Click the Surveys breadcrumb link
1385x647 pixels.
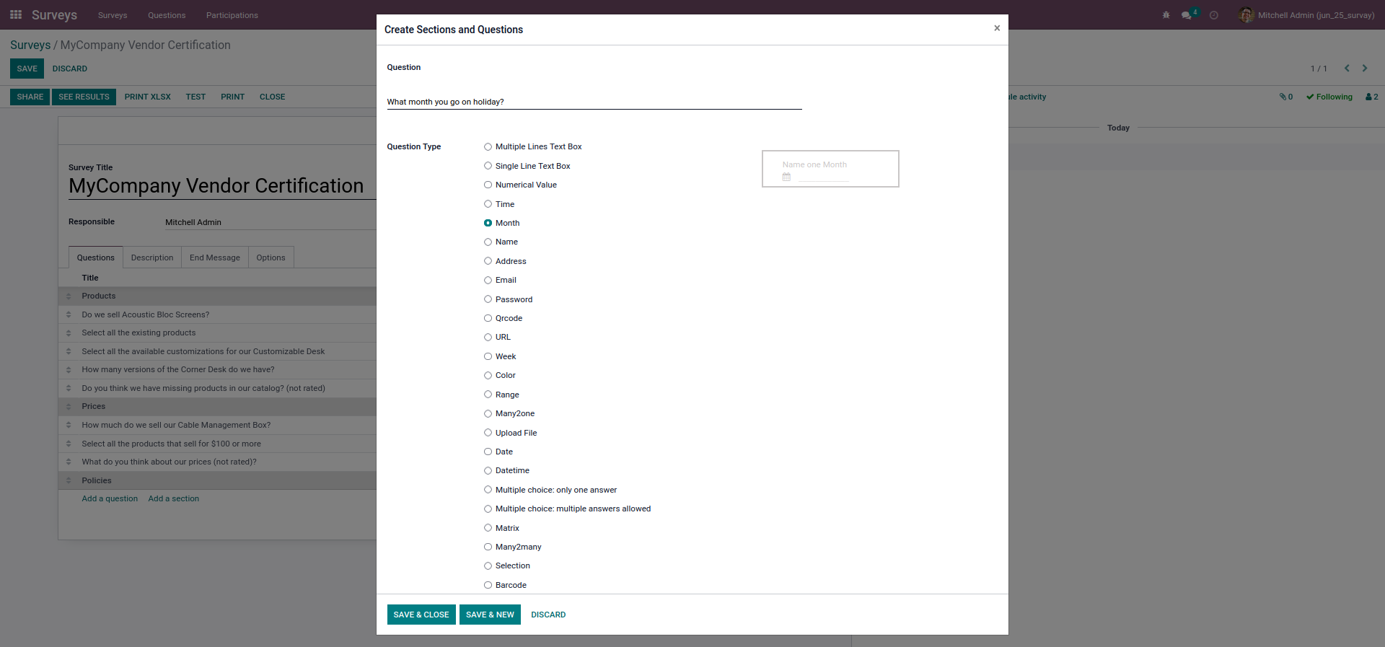click(30, 45)
